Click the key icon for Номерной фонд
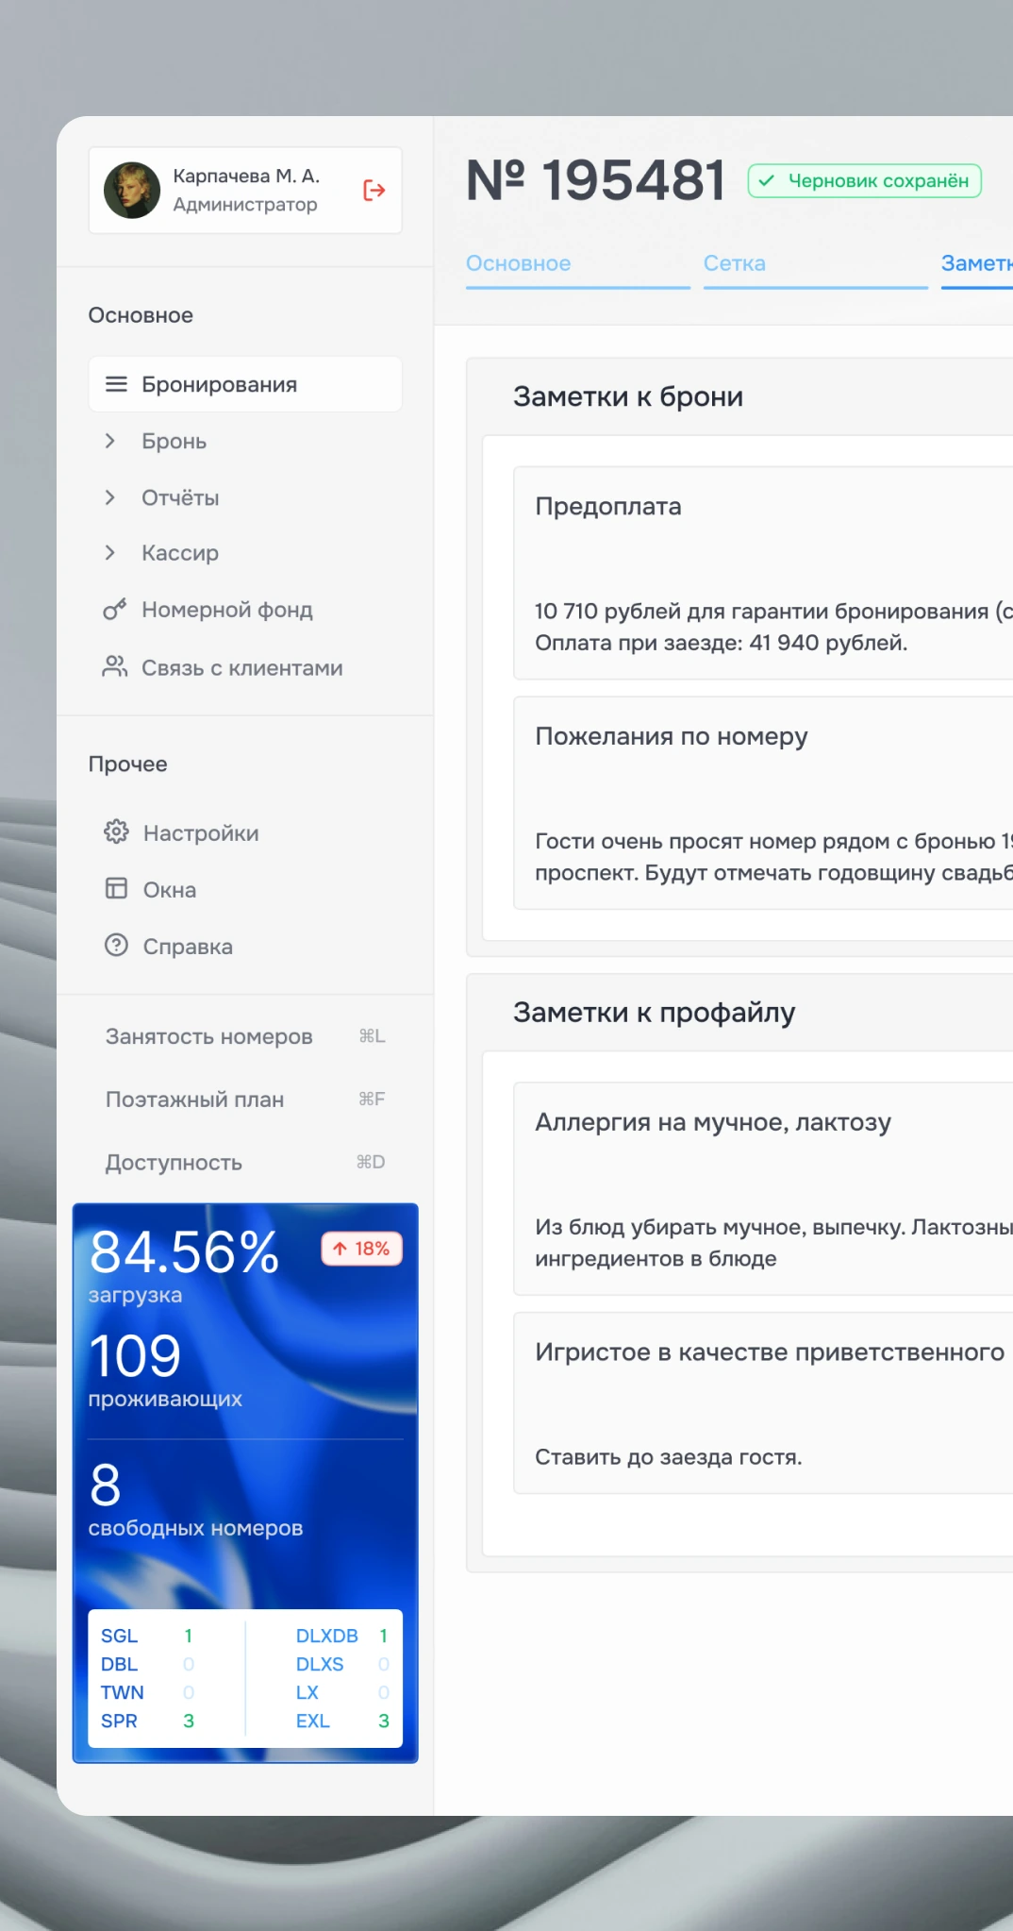Screen dimensions: 1013x1931 click(x=115, y=610)
